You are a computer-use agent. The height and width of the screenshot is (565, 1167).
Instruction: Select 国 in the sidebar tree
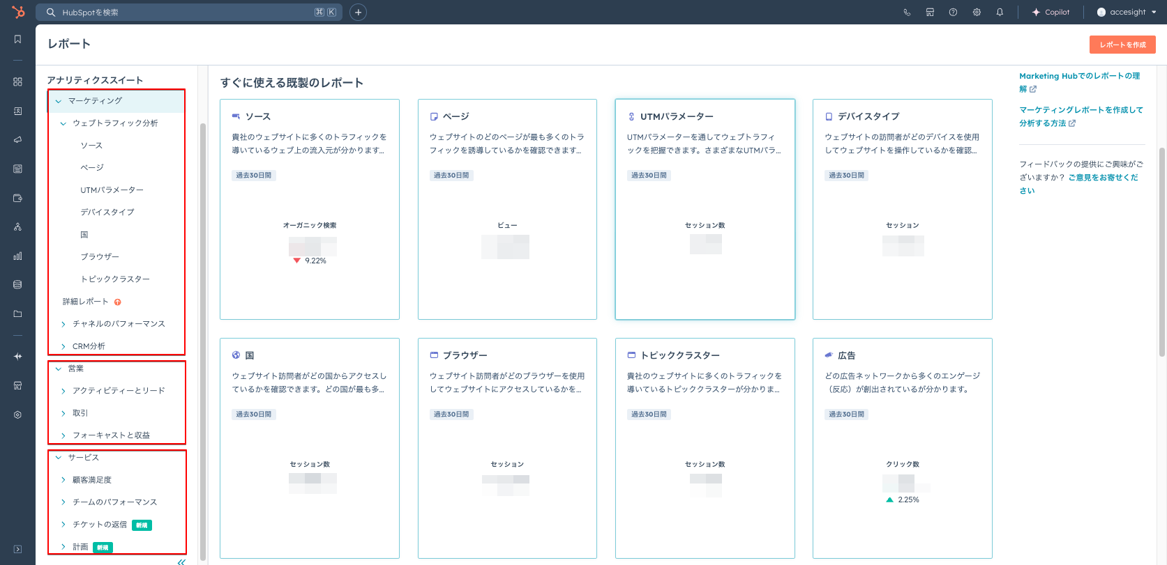[x=84, y=235]
